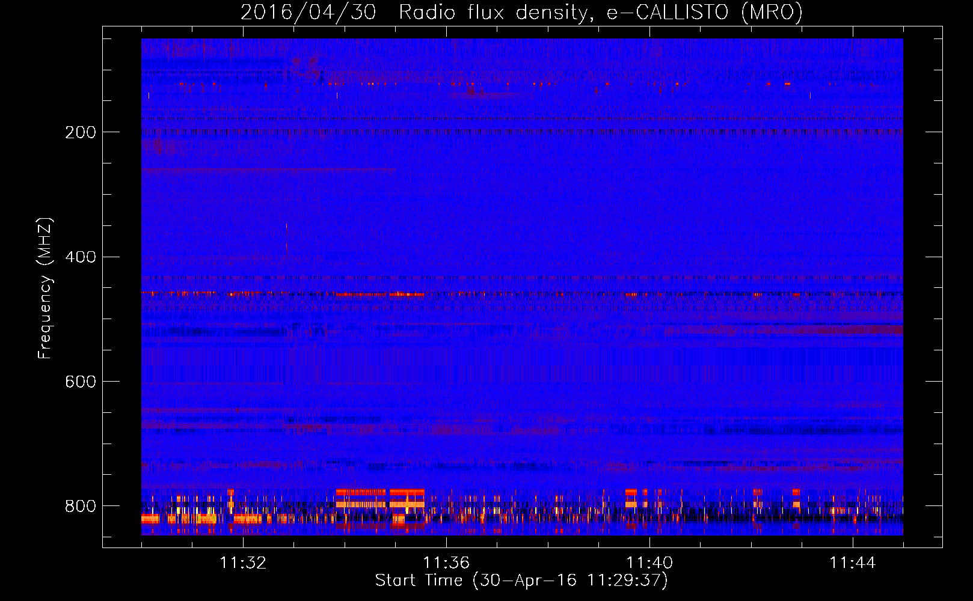Click the 600 frequency tick label
The image size is (973, 601).
[x=81, y=382]
